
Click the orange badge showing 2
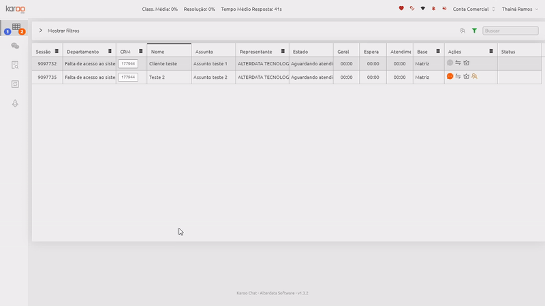22,31
